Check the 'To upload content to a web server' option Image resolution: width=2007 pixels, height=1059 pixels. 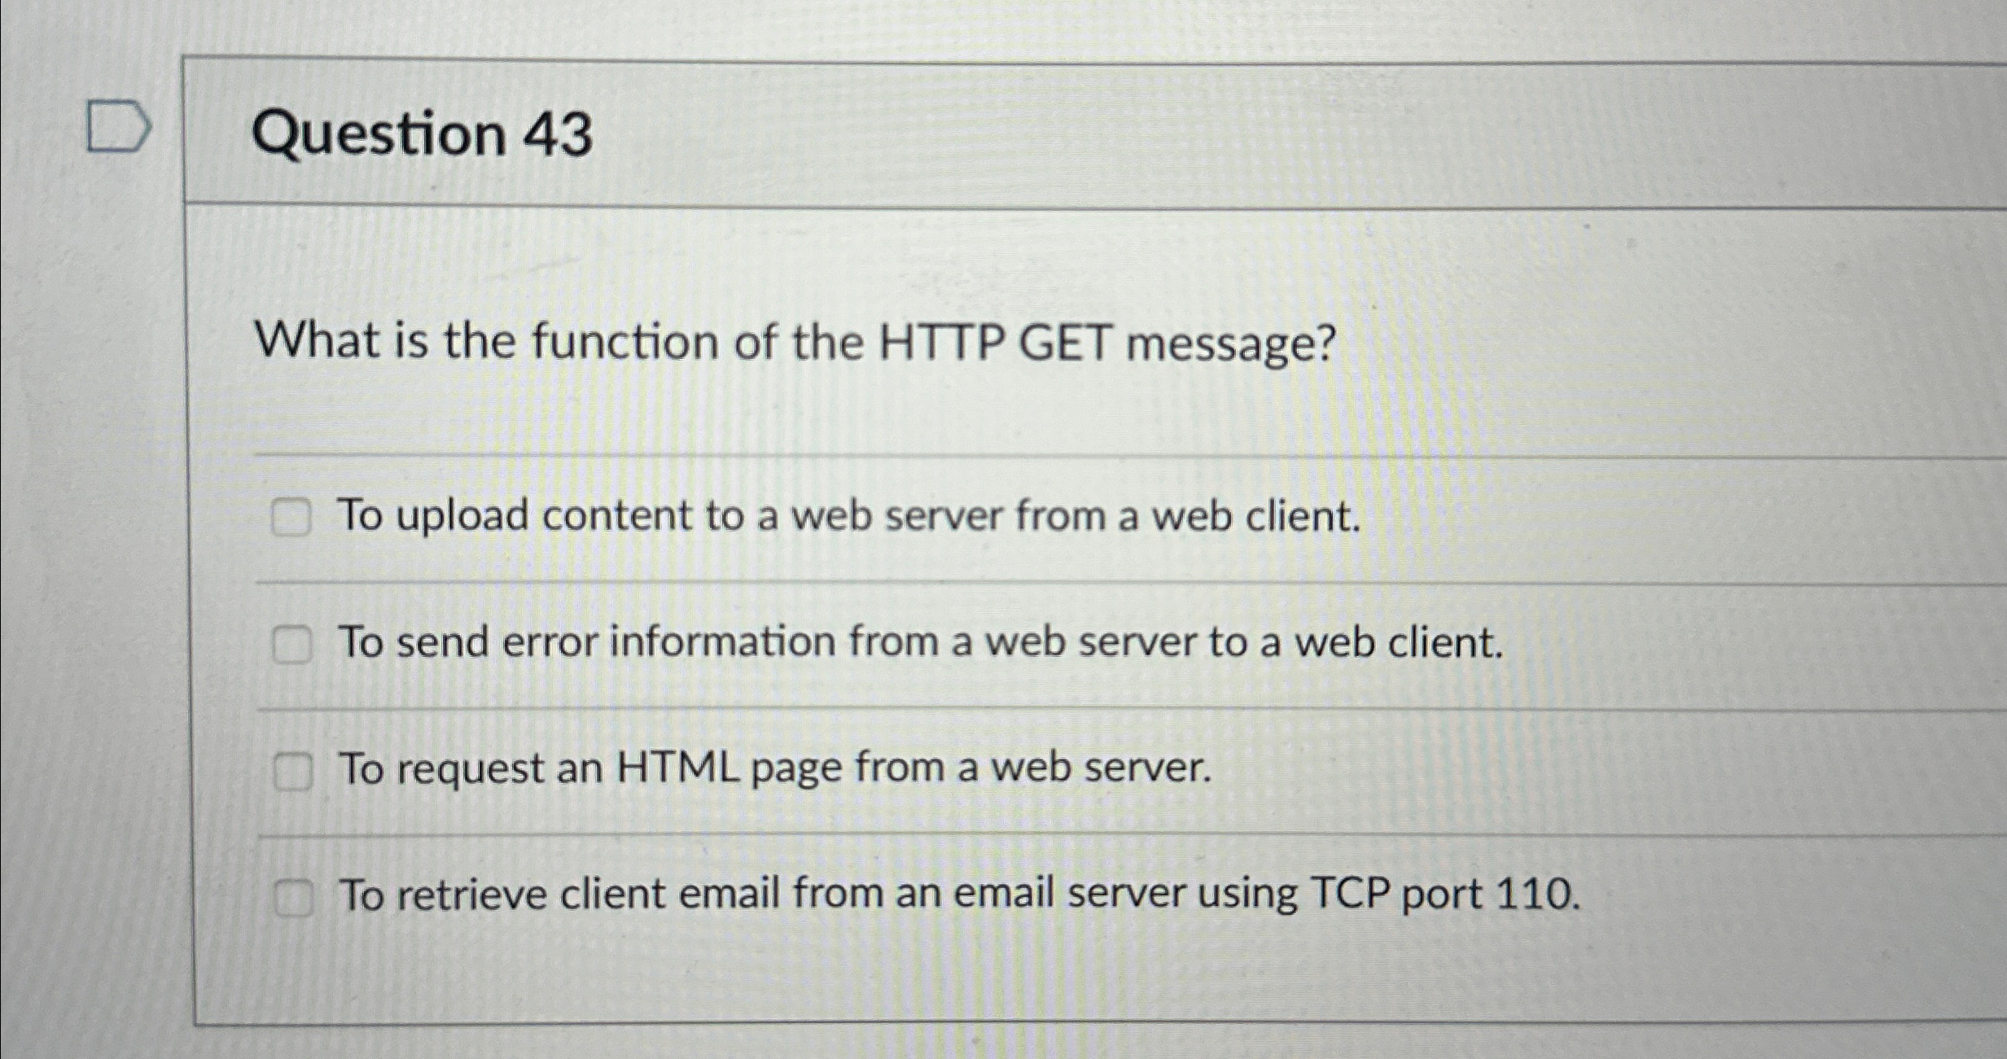(293, 515)
